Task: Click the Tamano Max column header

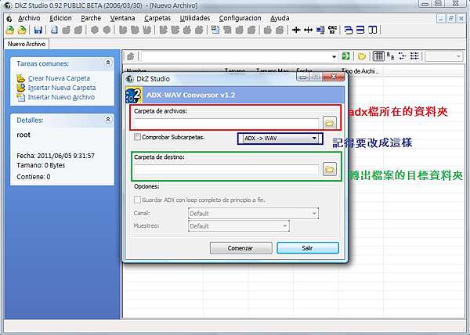Action: point(272,71)
